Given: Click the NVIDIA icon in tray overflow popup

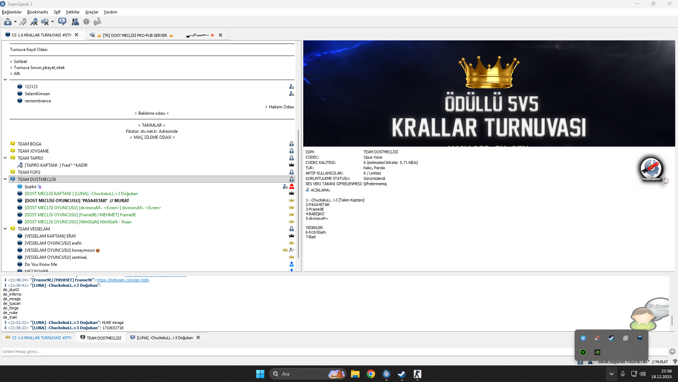Looking at the screenshot, I should (597, 352).
